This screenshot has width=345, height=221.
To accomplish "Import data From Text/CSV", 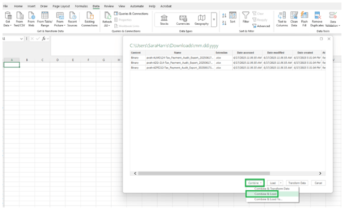I will point(20,20).
